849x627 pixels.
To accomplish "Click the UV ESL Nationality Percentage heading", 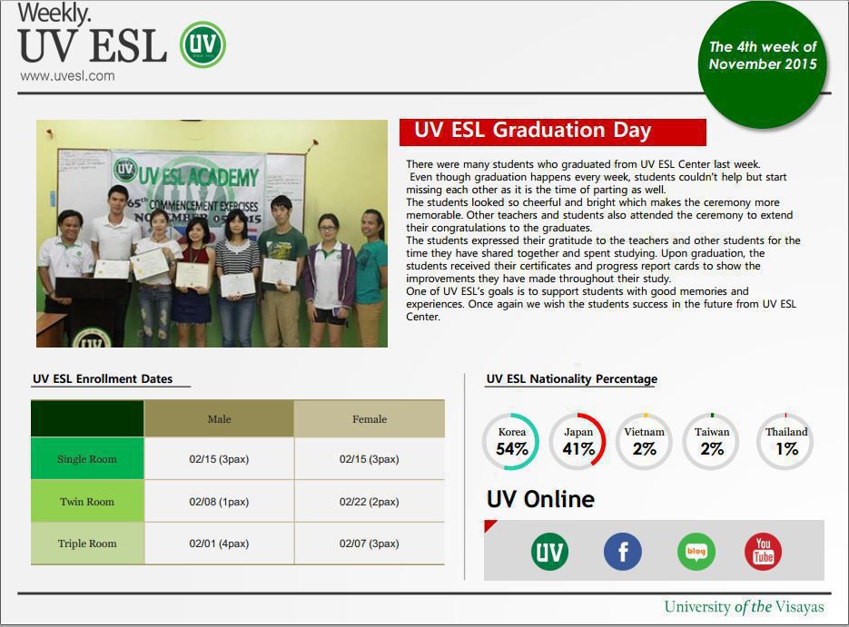I will coord(572,378).
